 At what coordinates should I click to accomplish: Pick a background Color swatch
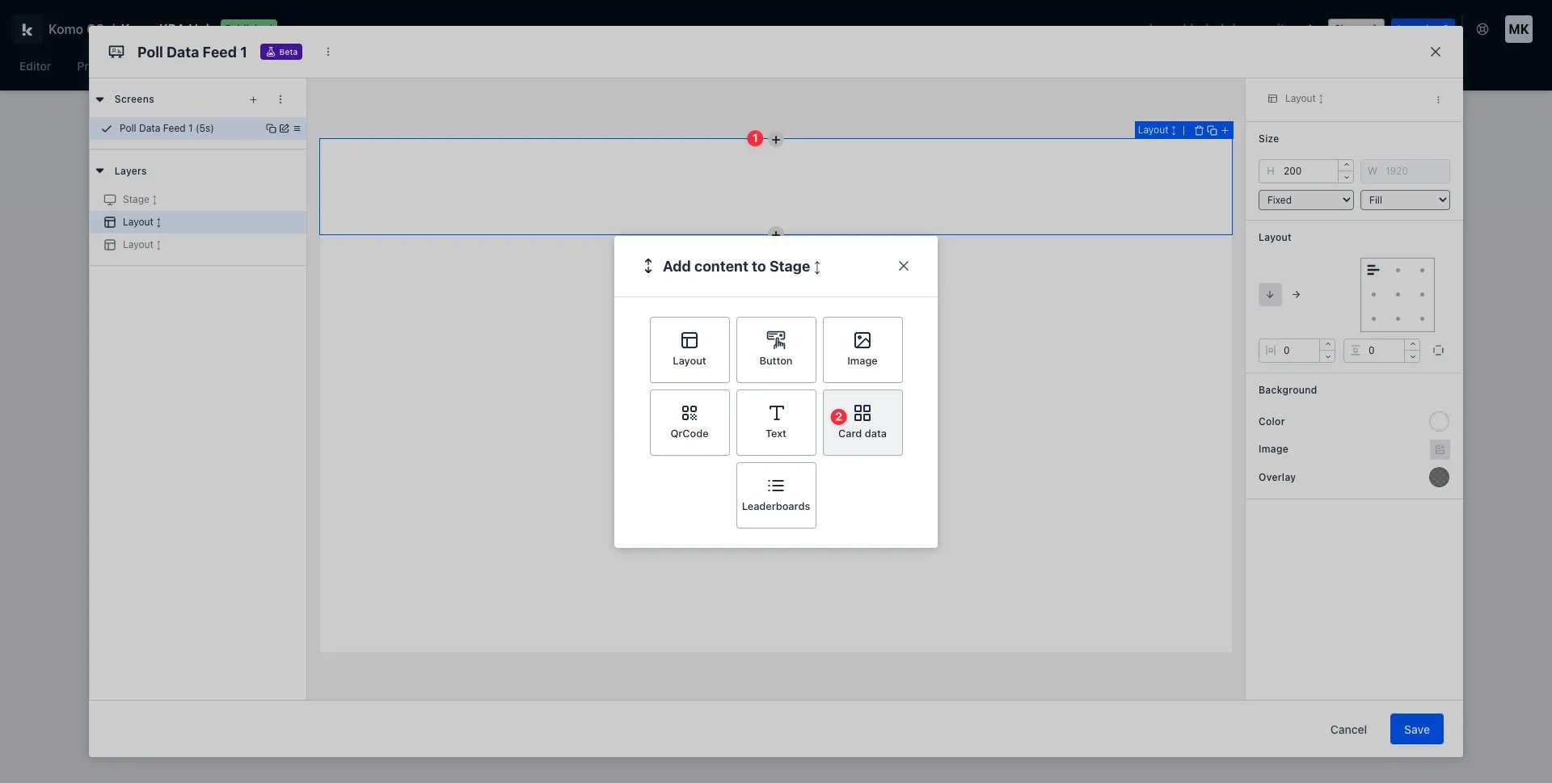click(x=1439, y=421)
